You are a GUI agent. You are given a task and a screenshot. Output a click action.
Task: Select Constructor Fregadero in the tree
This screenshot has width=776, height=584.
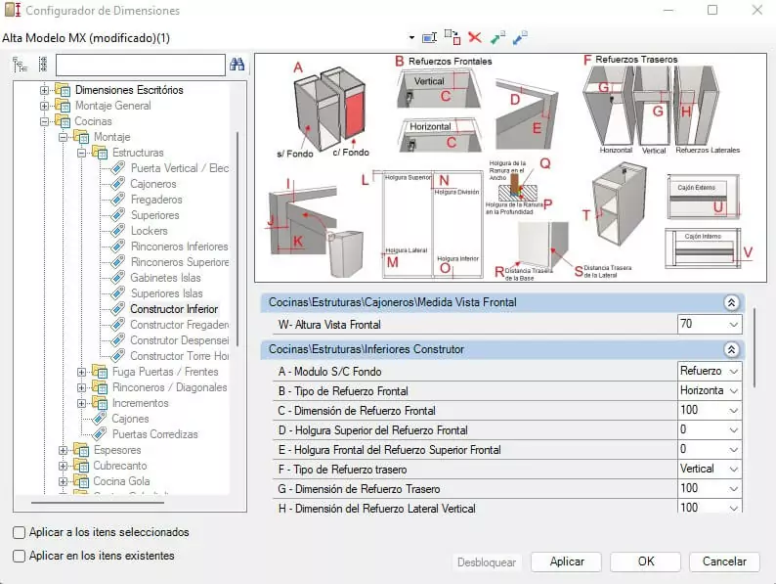pos(179,325)
